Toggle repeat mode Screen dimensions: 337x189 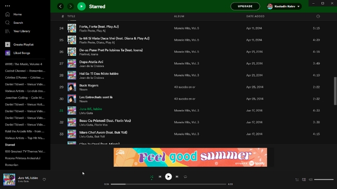pos(185,177)
